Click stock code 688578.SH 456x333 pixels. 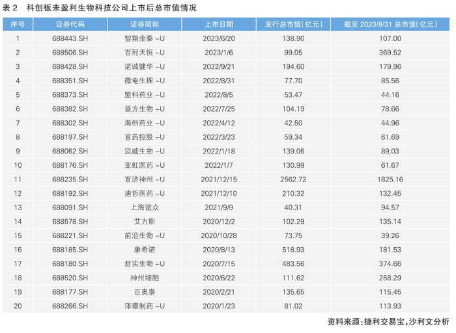[70, 222]
